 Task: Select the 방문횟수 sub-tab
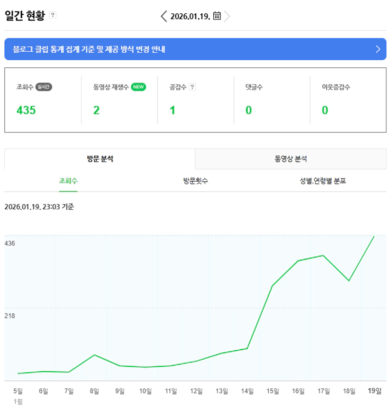[195, 181]
